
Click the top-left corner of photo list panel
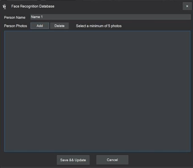point(6,33)
